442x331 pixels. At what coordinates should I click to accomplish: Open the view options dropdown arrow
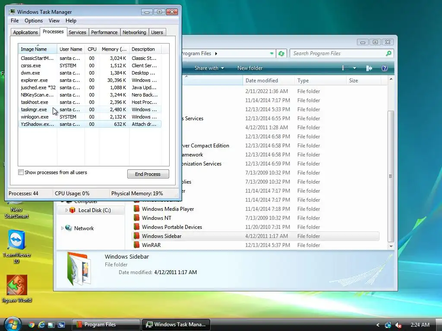tap(355, 68)
